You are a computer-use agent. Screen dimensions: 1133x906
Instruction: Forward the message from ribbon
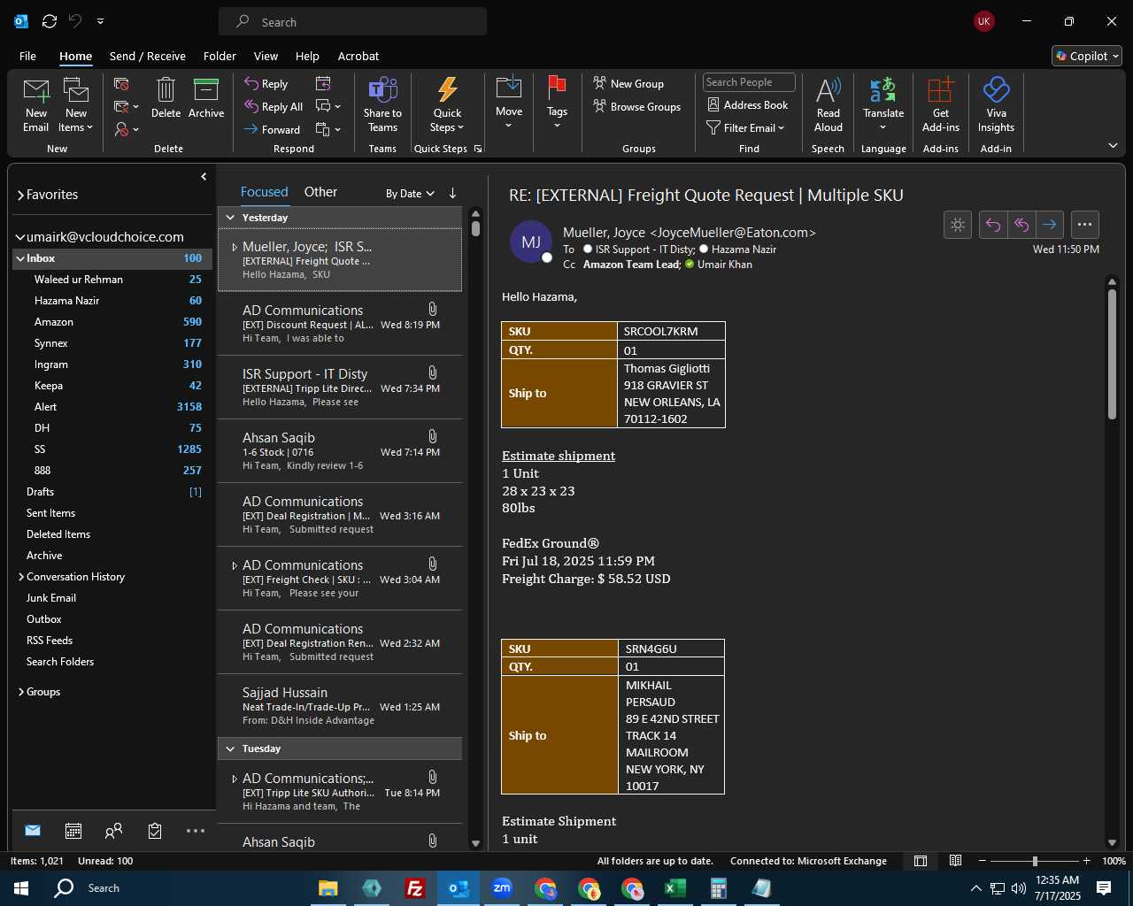(272, 129)
